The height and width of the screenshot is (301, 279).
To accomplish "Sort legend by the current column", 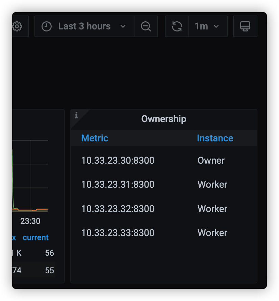I will click(x=35, y=237).
